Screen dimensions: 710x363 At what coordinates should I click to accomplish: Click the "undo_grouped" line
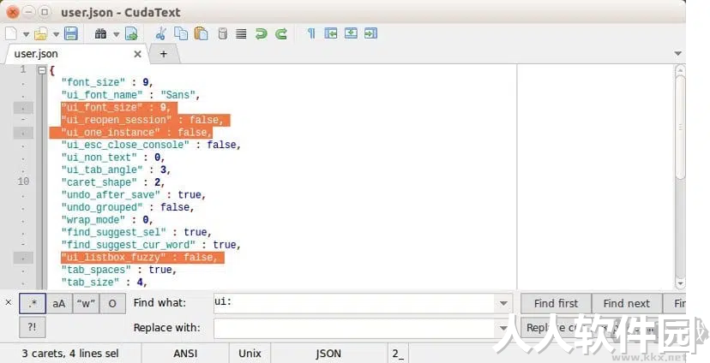[x=128, y=207]
